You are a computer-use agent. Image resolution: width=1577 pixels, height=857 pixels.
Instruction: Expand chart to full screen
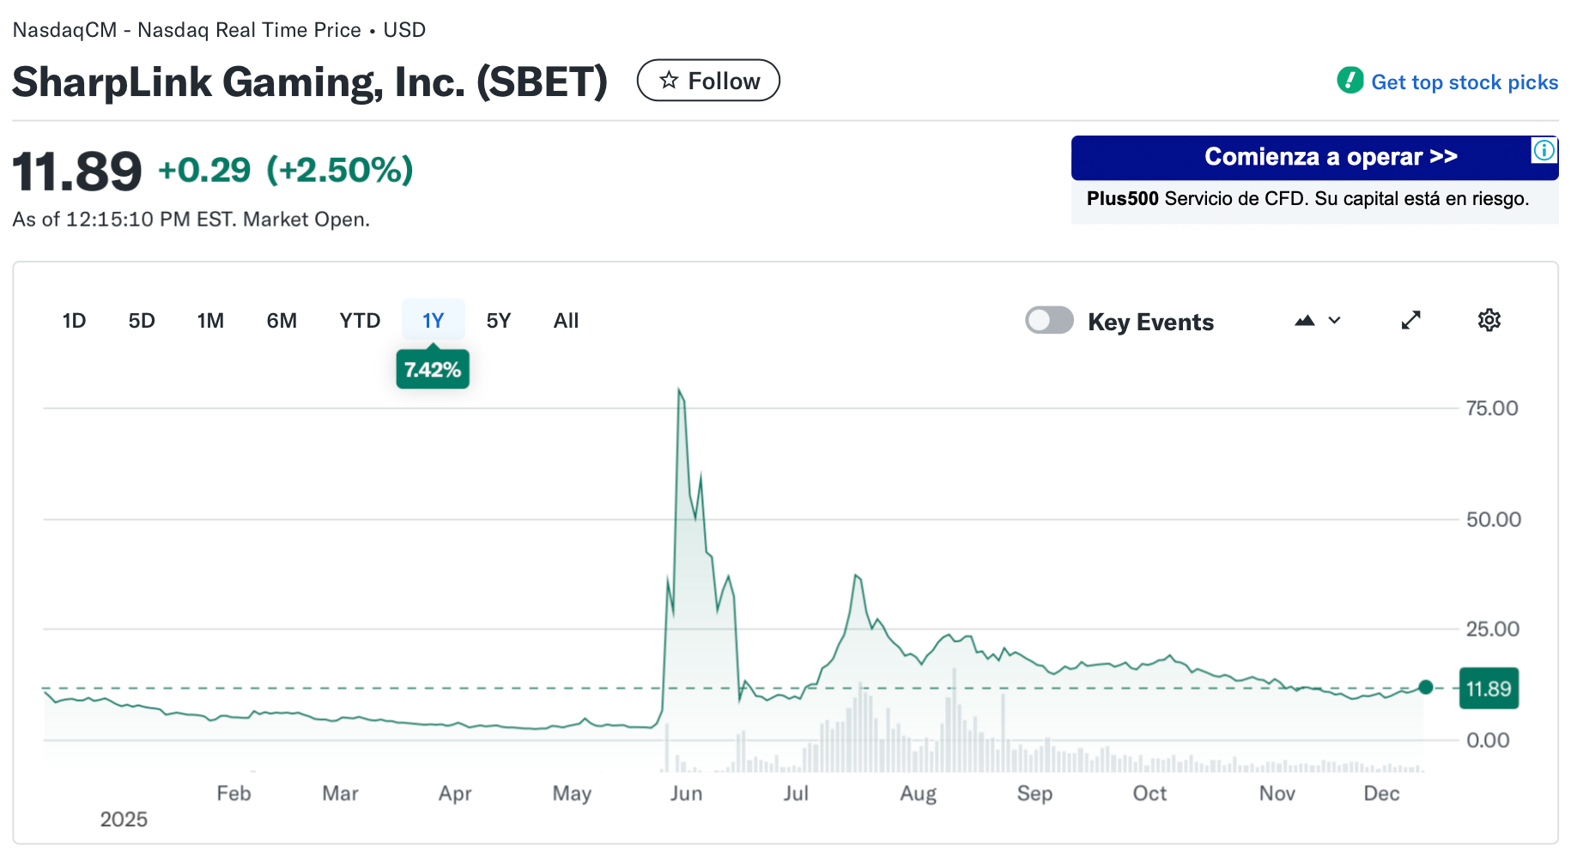(1410, 320)
